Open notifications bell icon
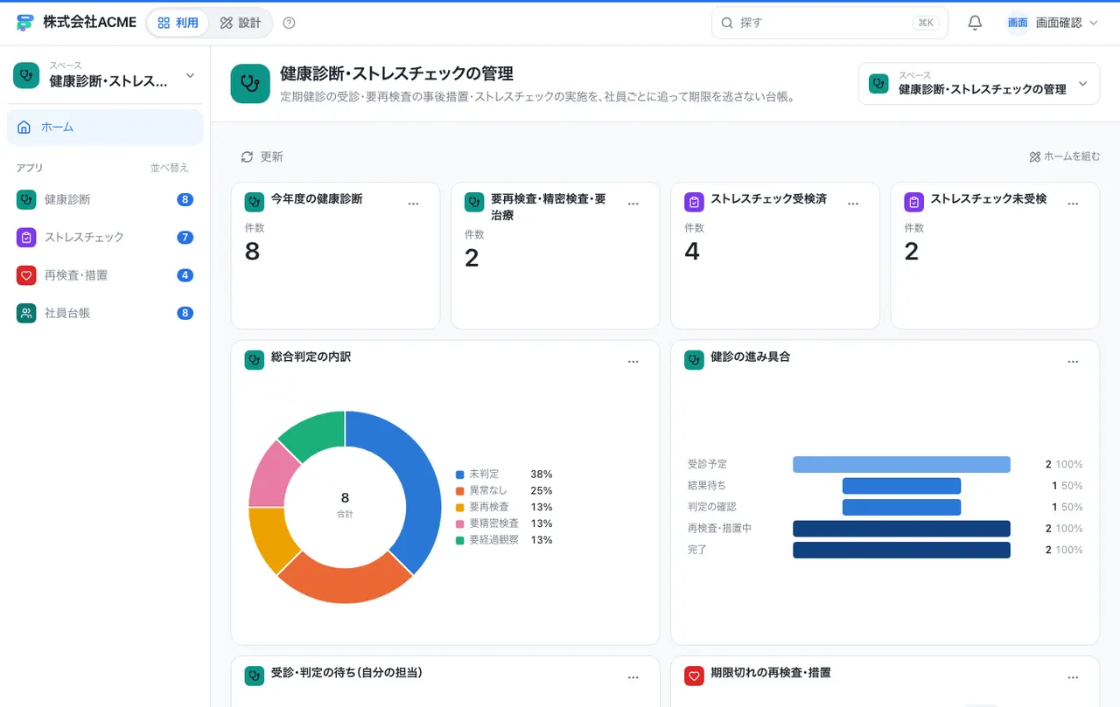Viewport: 1120px width, 707px height. point(975,23)
